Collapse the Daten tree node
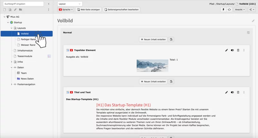Viewport: 258px width, 138px height. click(12, 67)
